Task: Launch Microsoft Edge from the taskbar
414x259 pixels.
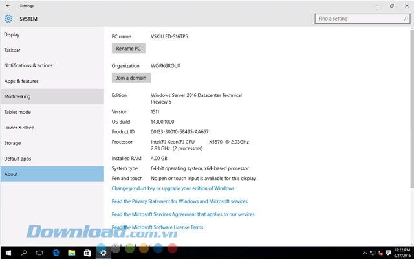Action: click(56, 252)
